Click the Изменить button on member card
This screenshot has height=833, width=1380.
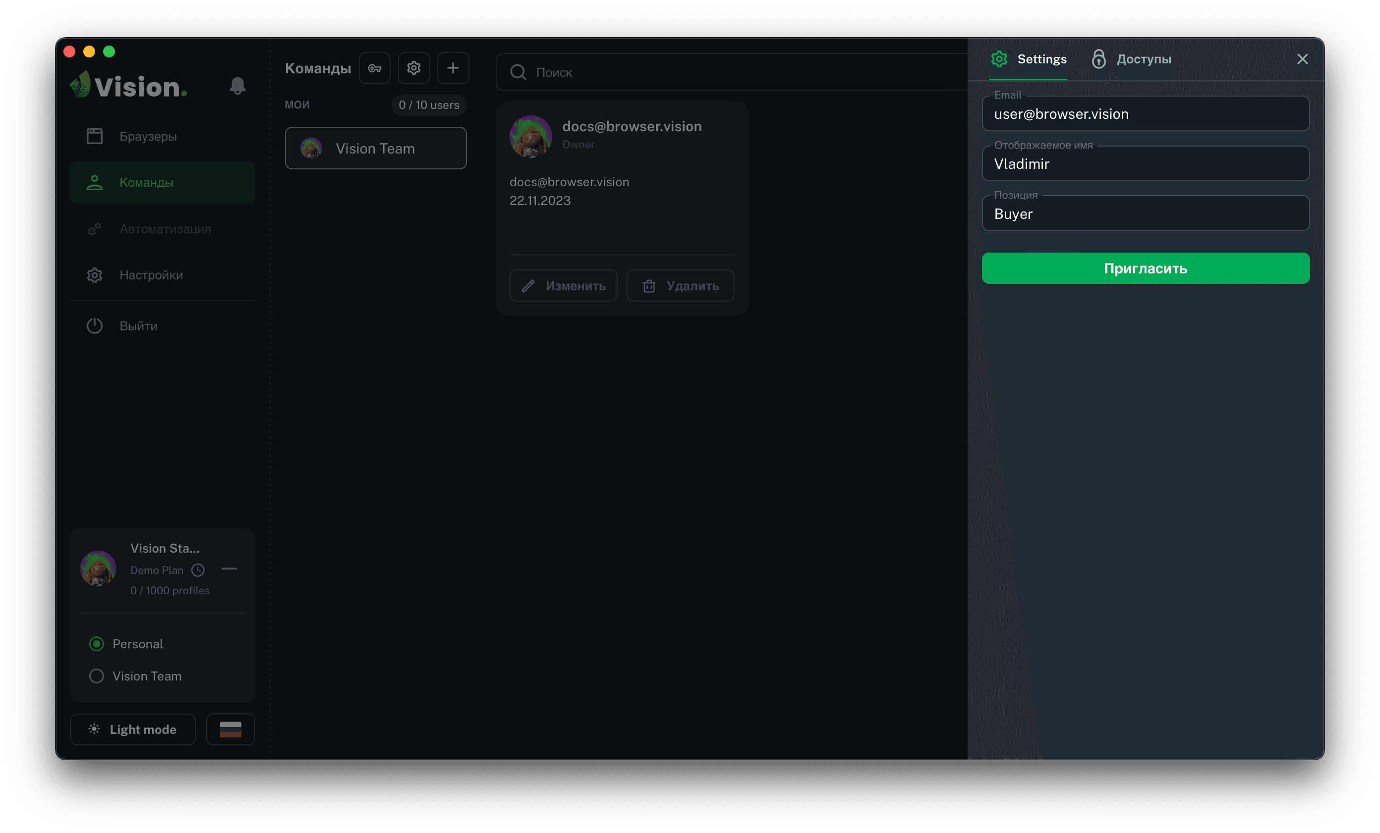click(x=564, y=286)
